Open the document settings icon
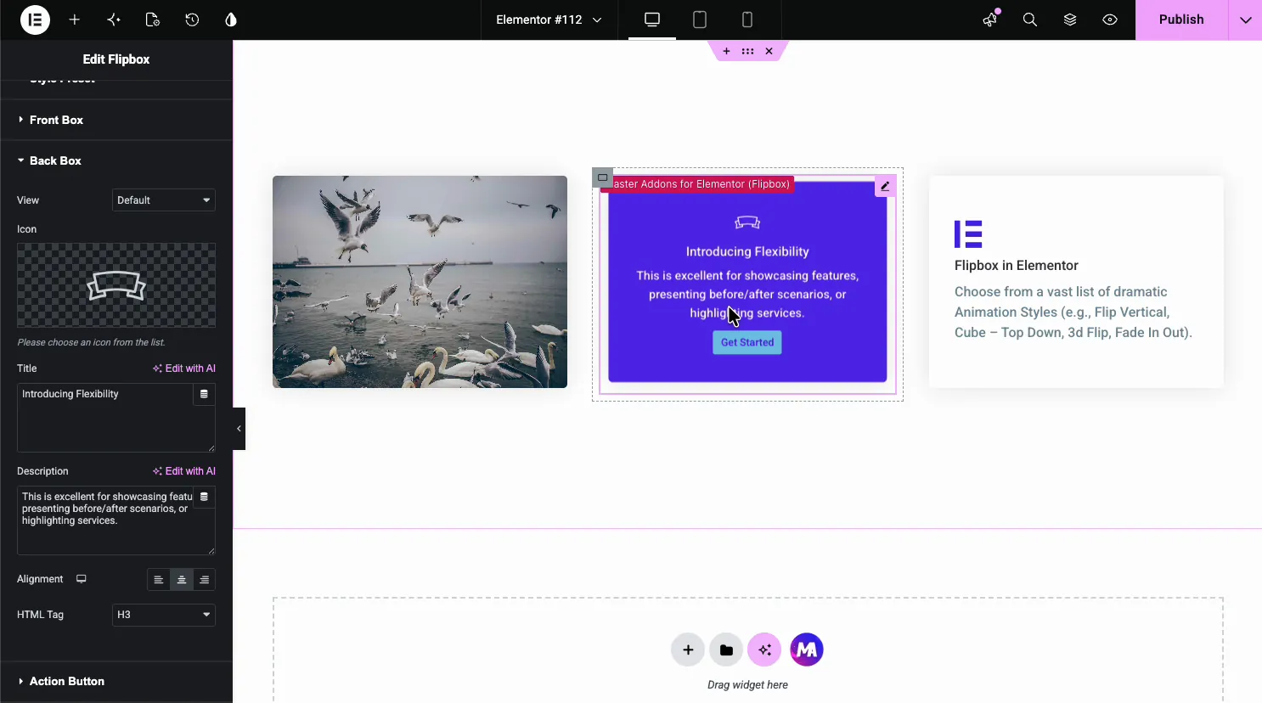Screen dimensions: 1262x703 [x=153, y=20]
